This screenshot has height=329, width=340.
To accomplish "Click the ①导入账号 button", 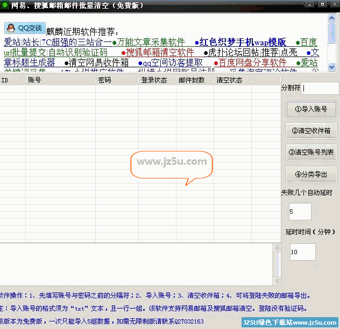I will (311, 109).
